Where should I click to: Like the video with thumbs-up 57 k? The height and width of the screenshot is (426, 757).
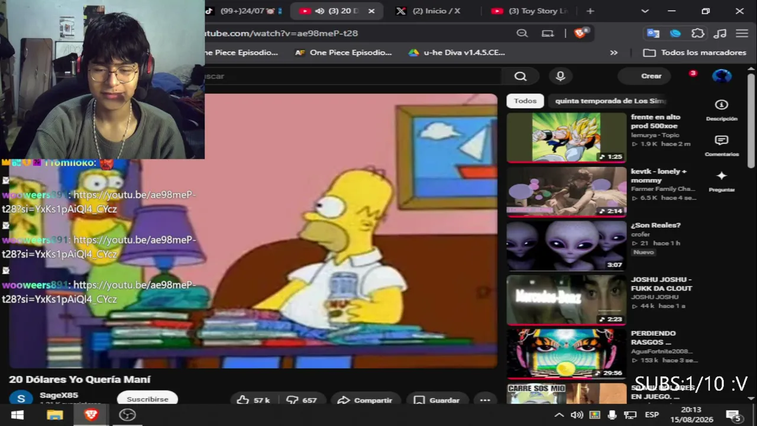tap(254, 400)
